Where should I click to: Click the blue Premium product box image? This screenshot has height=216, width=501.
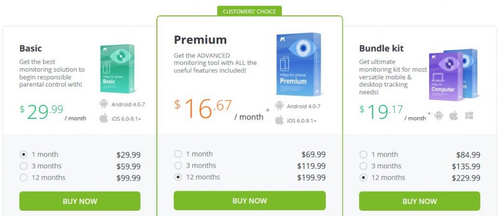[299, 64]
